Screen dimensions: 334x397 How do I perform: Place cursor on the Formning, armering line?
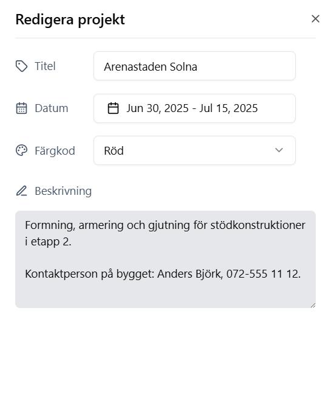pyautogui.click(x=165, y=225)
